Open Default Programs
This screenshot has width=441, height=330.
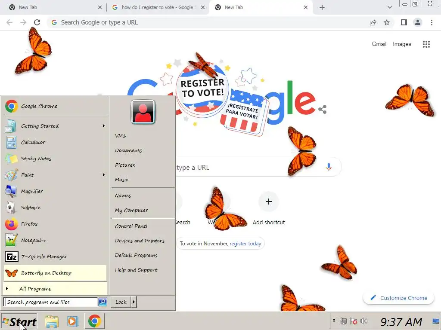tap(136, 255)
